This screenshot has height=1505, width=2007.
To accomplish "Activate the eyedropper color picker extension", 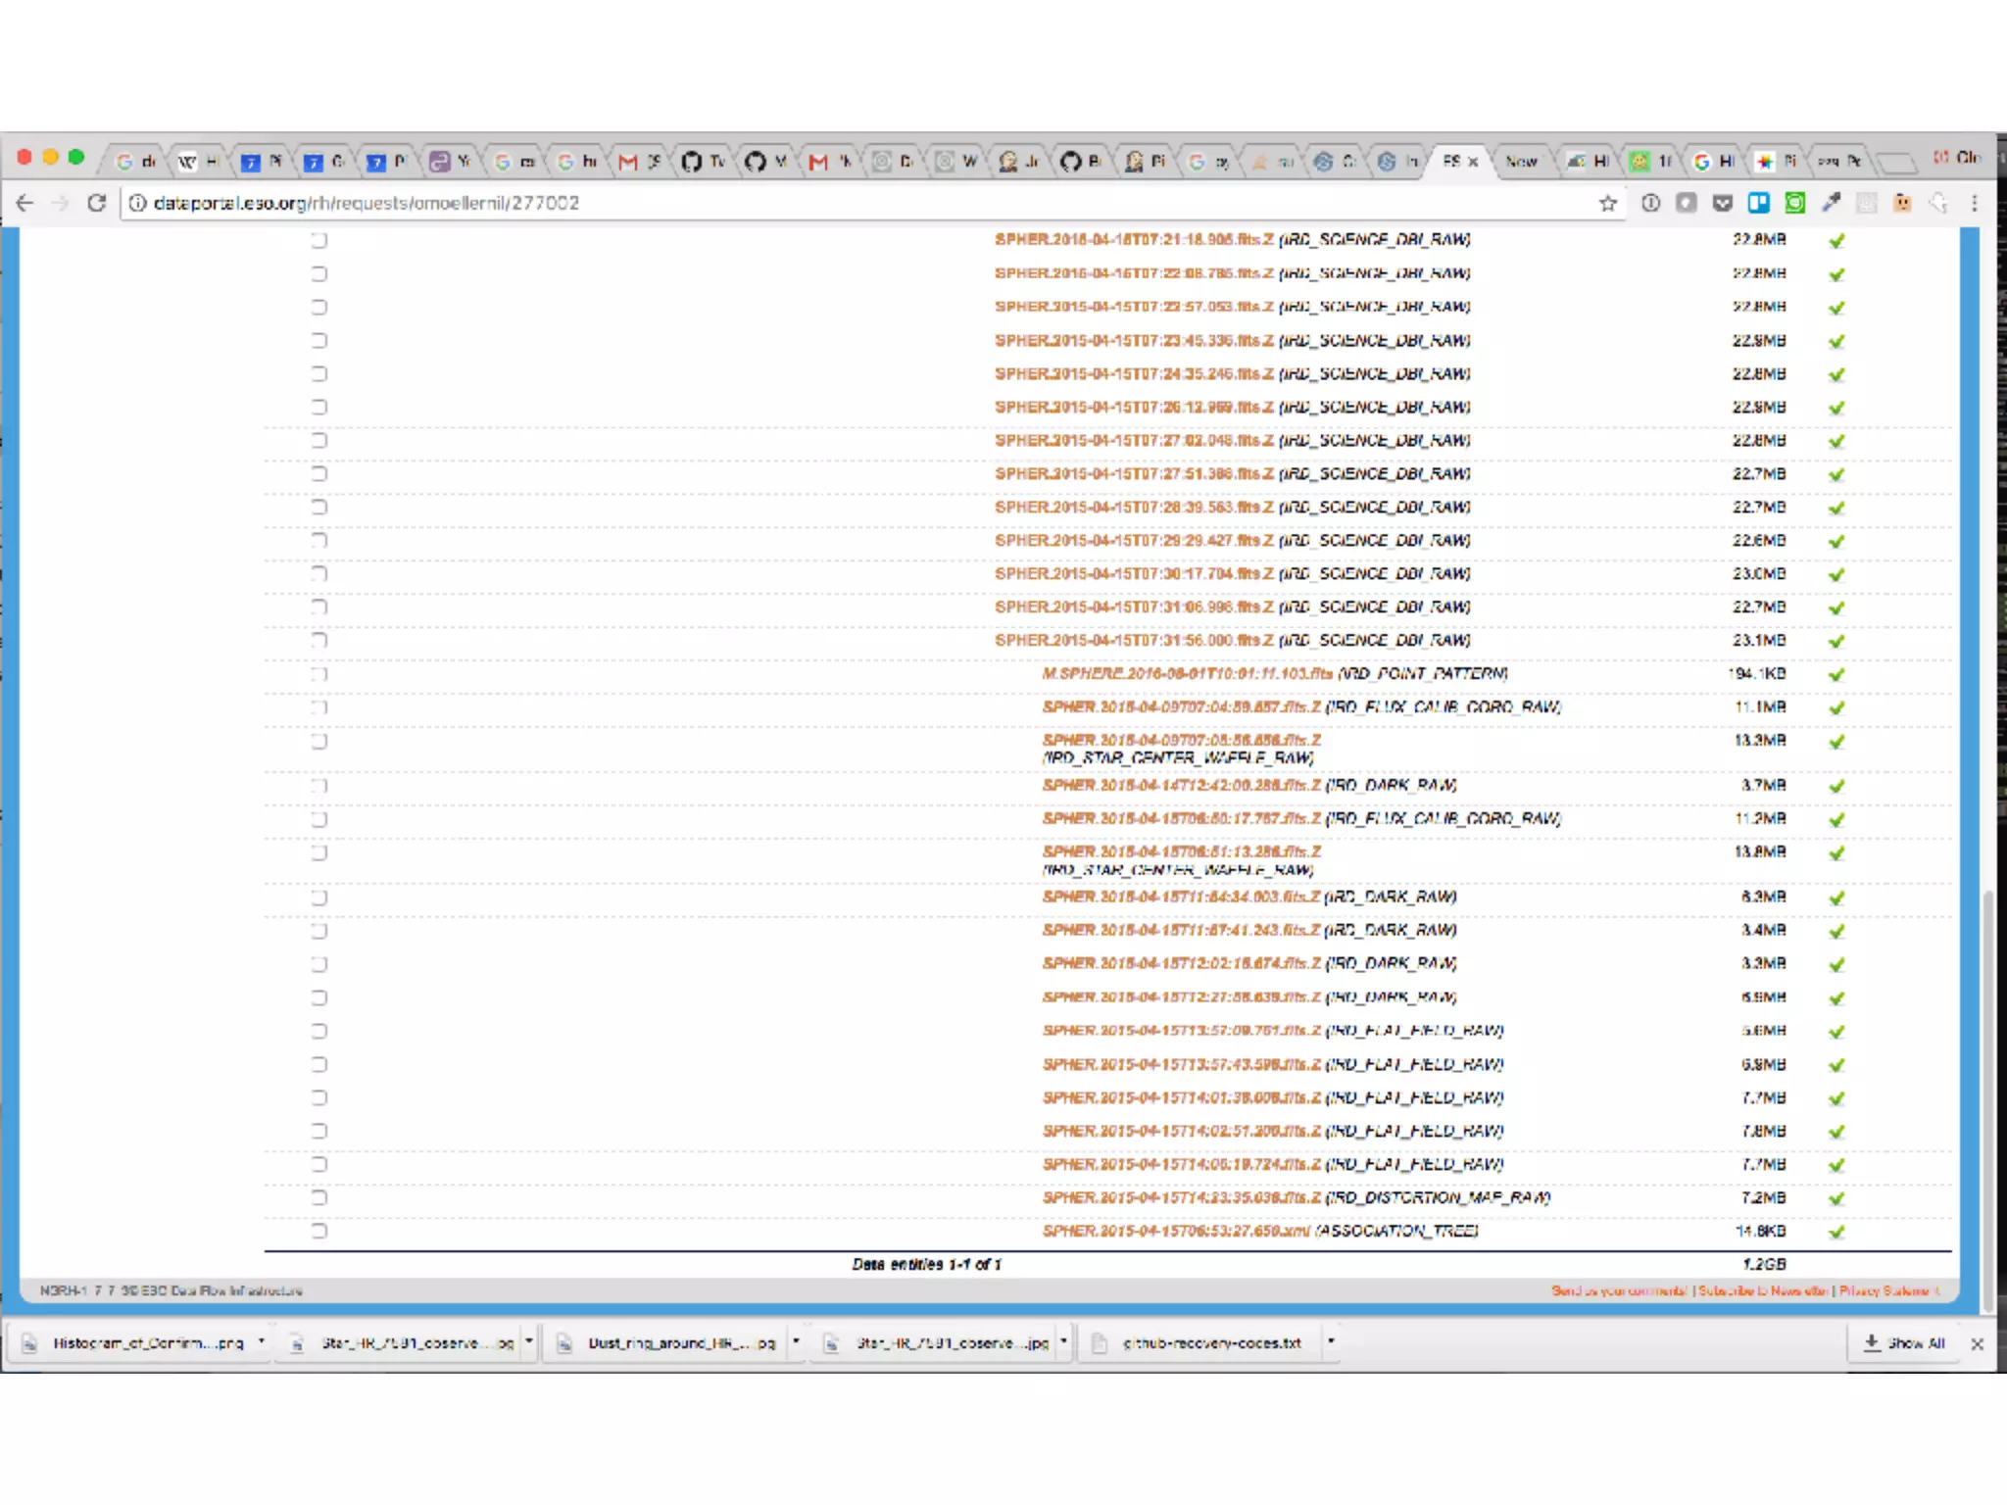I will click(x=1831, y=203).
